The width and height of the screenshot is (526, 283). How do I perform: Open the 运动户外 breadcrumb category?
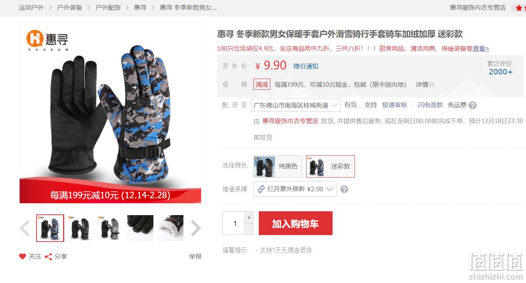tap(32, 8)
